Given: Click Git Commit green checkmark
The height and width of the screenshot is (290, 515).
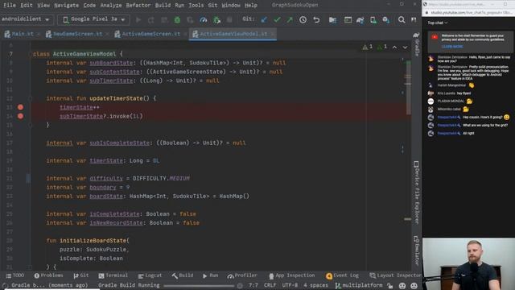Looking at the screenshot, I should click(277, 20).
